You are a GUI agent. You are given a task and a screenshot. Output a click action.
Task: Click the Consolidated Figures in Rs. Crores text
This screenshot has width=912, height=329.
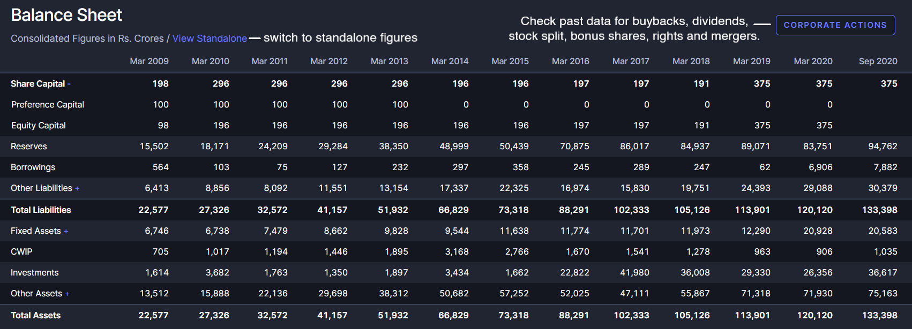point(87,39)
